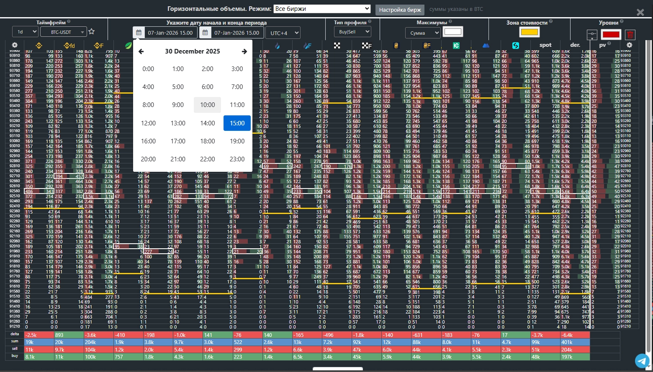This screenshot has height=372, width=653.
Task: Open the UTC+4 timezone dropdown
Action: (285, 33)
